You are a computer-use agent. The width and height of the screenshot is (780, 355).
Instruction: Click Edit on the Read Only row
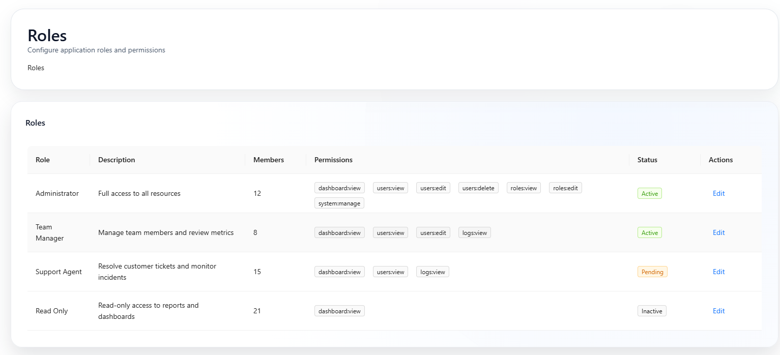point(718,311)
